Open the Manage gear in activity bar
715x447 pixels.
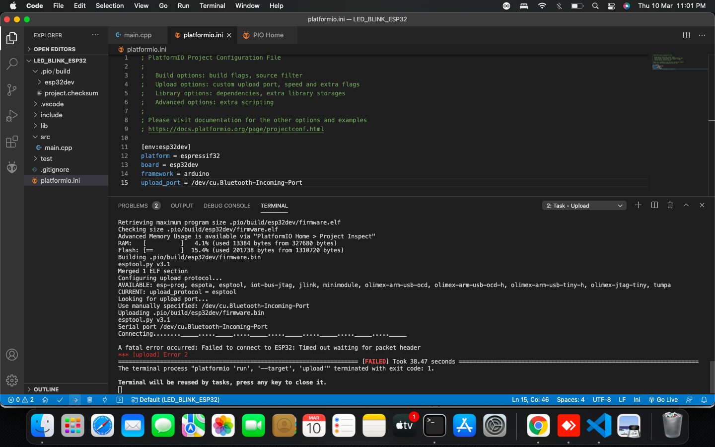tap(12, 380)
